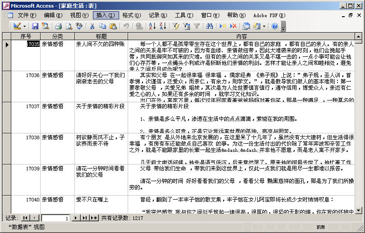Viewport: 365px width, 233px height.
Task: Click 亲情感悟 cell in row 17039
Action: pyautogui.click(x=57, y=180)
